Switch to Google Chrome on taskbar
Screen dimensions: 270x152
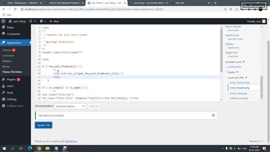click(39, 148)
